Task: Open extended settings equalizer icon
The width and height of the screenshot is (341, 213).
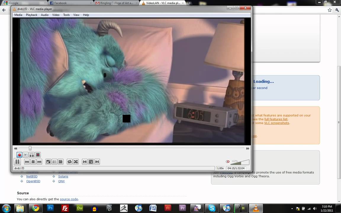Action: [60, 162]
